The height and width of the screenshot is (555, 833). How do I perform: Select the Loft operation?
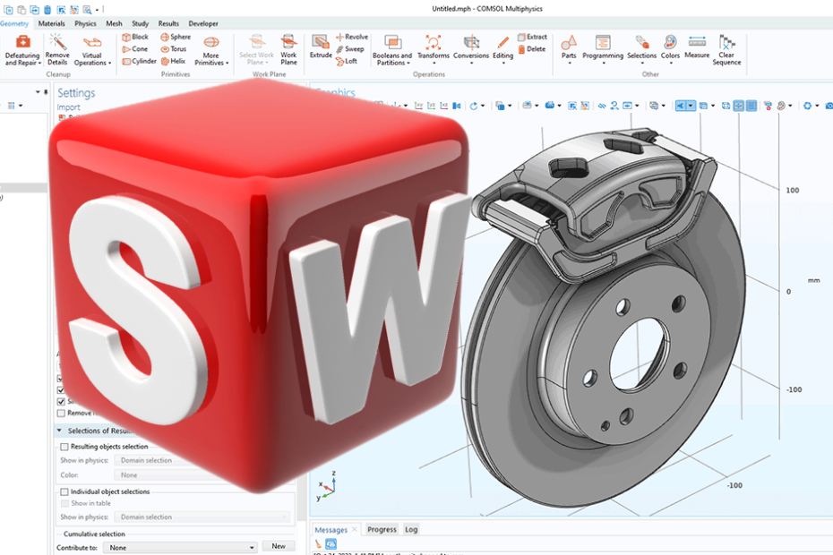pos(347,61)
